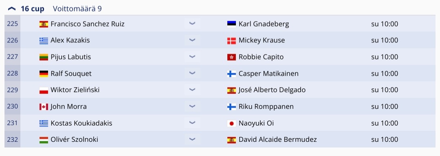
Task: Expand match 225 details chevron
Action: click(192, 24)
